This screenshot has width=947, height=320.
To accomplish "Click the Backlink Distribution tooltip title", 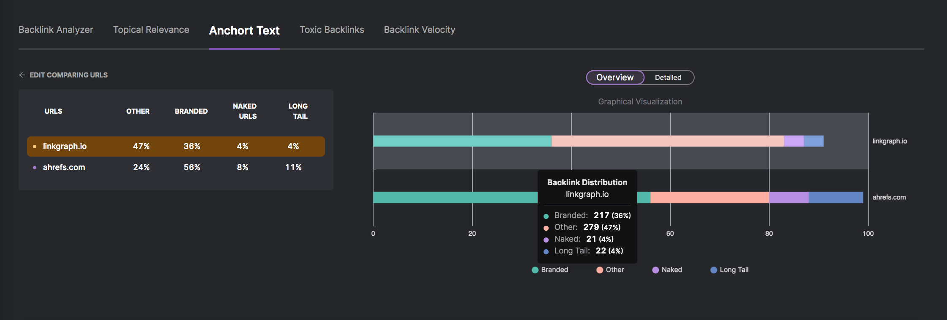I will [587, 182].
